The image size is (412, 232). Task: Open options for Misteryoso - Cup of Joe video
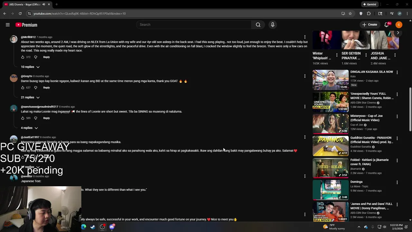click(x=397, y=116)
